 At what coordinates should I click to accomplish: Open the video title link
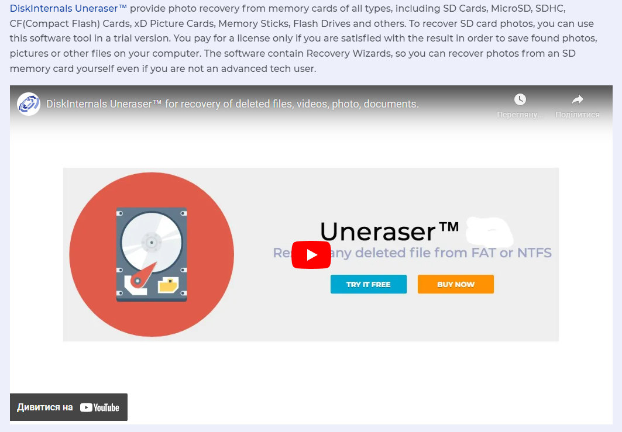(232, 104)
